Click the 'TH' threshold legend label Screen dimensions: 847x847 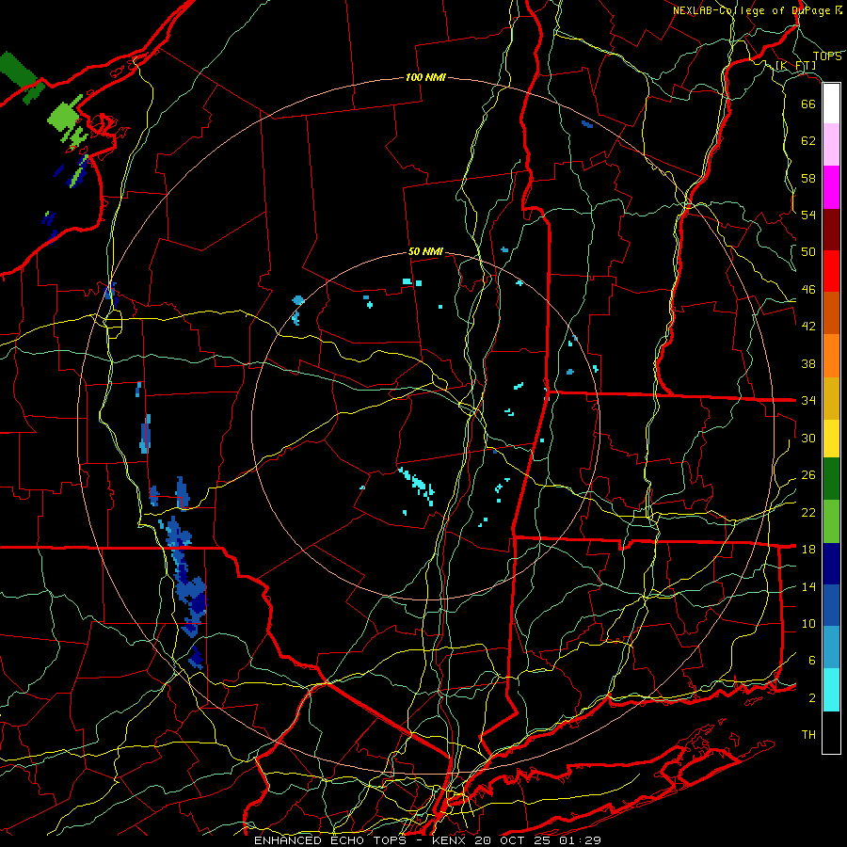(x=808, y=735)
